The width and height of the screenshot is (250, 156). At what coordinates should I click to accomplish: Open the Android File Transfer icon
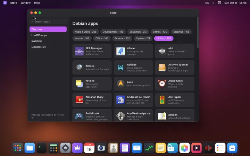click(120, 100)
